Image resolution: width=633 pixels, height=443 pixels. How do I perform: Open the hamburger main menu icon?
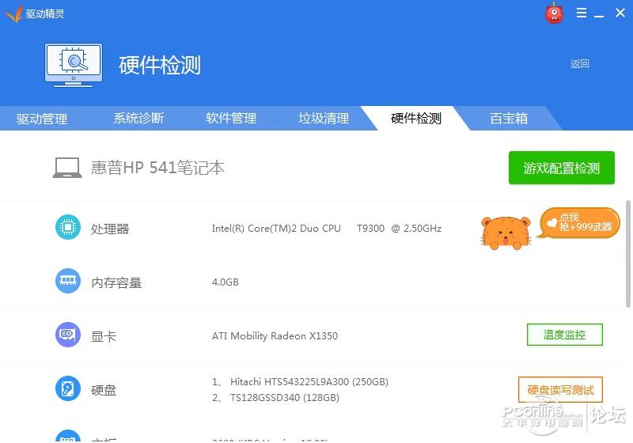(582, 13)
